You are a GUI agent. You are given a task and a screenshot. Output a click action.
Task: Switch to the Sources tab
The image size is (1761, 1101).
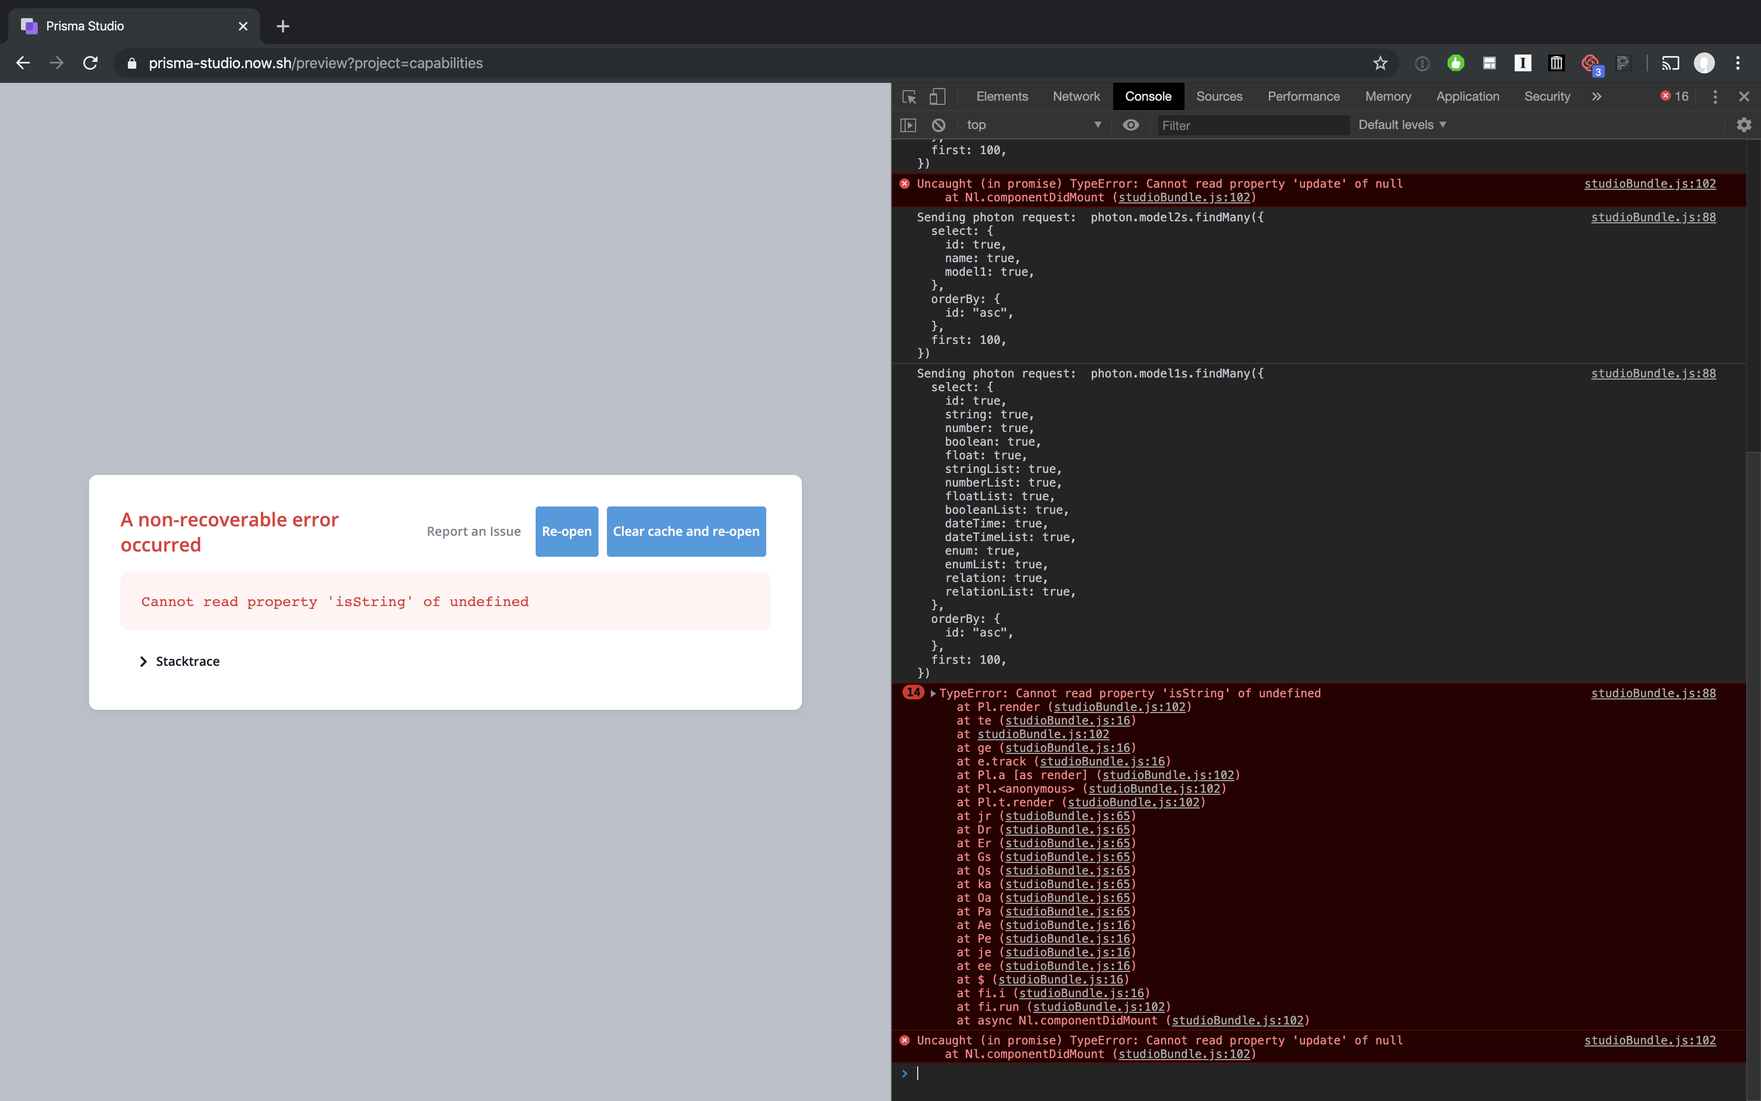(x=1219, y=96)
